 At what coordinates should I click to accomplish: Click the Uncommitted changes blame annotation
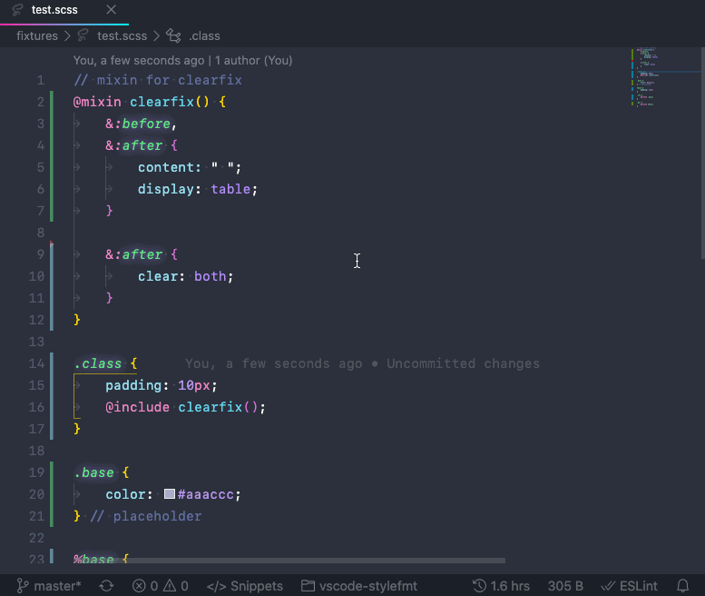[x=463, y=363]
